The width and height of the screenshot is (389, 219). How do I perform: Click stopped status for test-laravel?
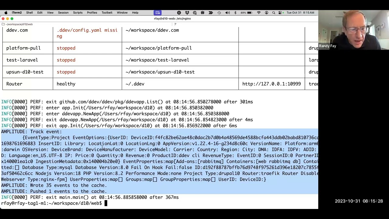click(x=66, y=60)
